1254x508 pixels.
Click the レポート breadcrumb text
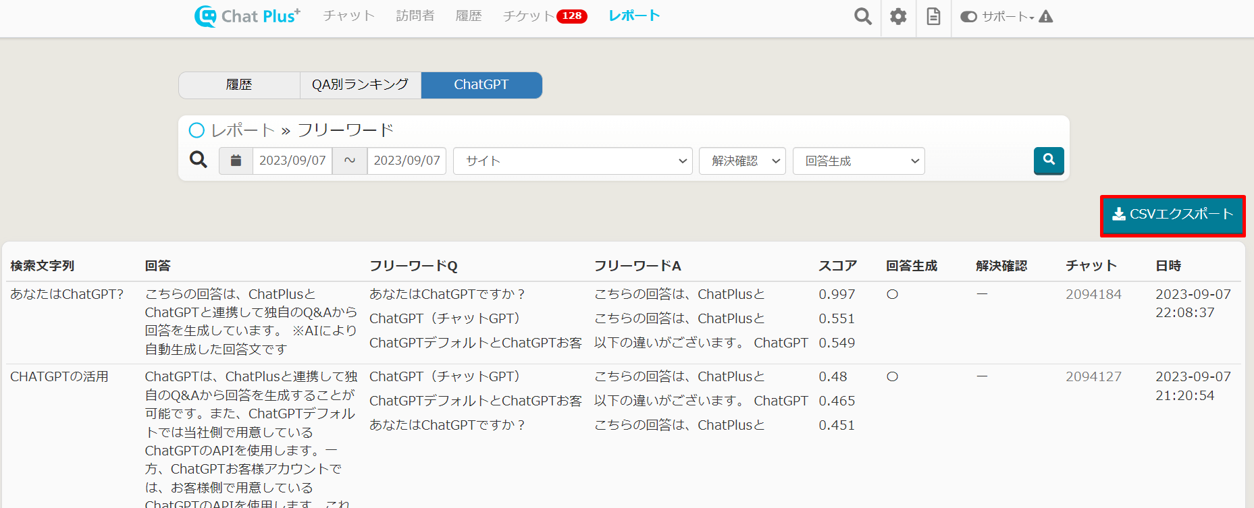[243, 130]
